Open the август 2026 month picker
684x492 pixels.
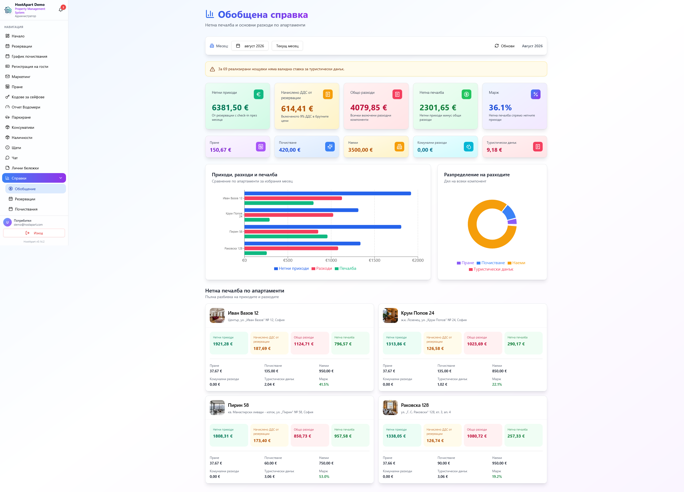(250, 46)
